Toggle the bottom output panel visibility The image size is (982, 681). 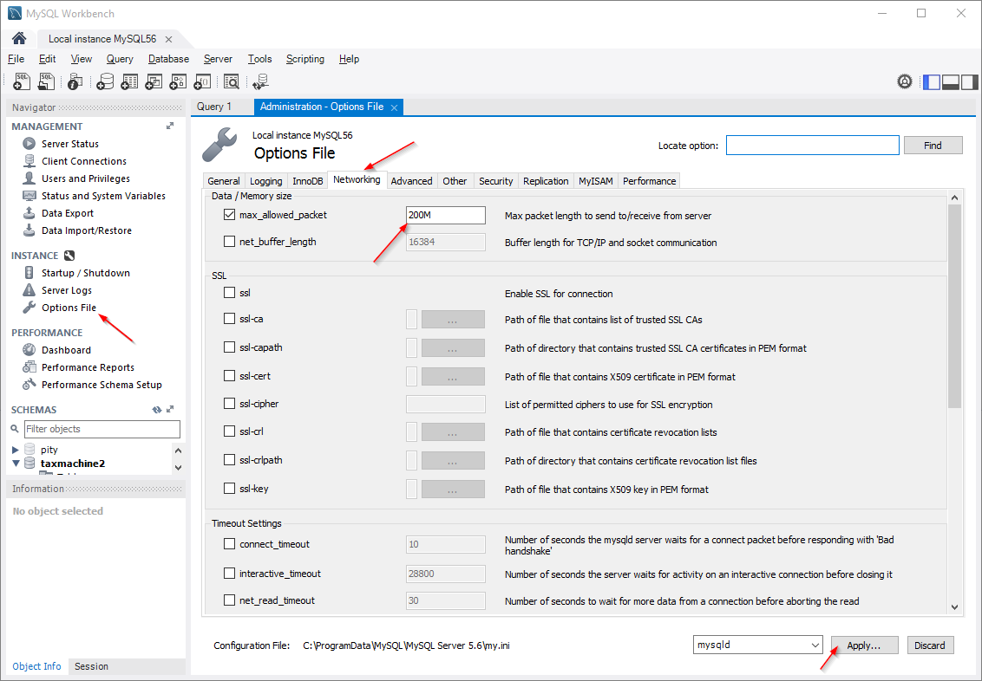coord(950,82)
